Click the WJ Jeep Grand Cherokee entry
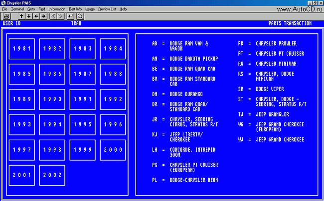Image resolution: width=324 pixels, height=201 pixels. [271, 140]
